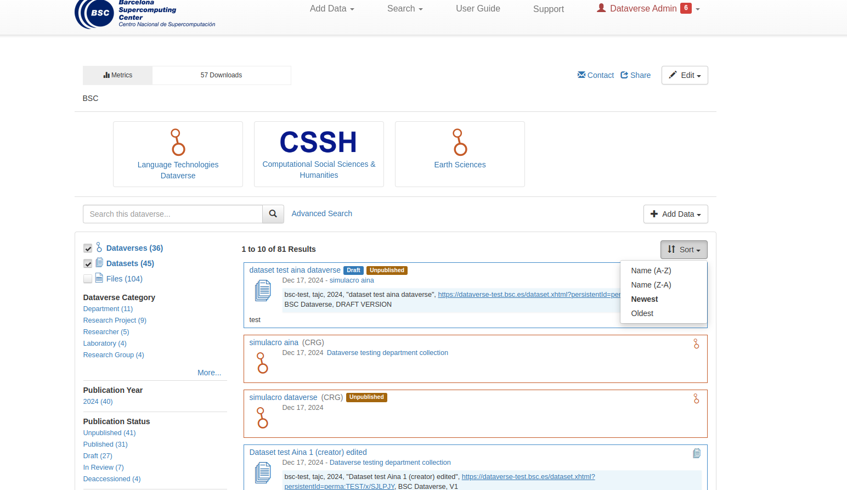Open the Advanced Search link
The height and width of the screenshot is (490, 847).
[321, 213]
